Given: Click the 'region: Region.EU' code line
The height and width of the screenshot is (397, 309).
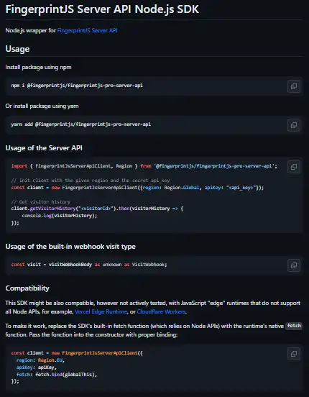Looking at the screenshot, I should (40, 360).
